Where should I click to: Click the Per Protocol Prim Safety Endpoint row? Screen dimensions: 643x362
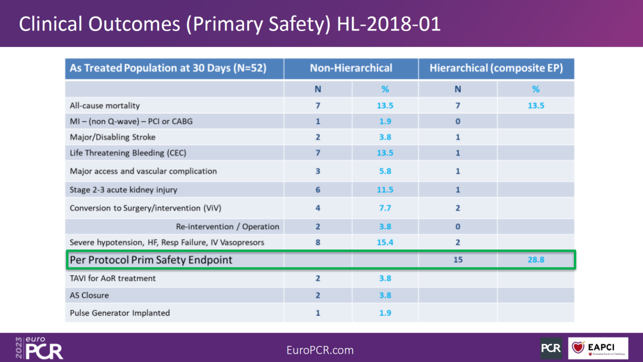pos(321,260)
